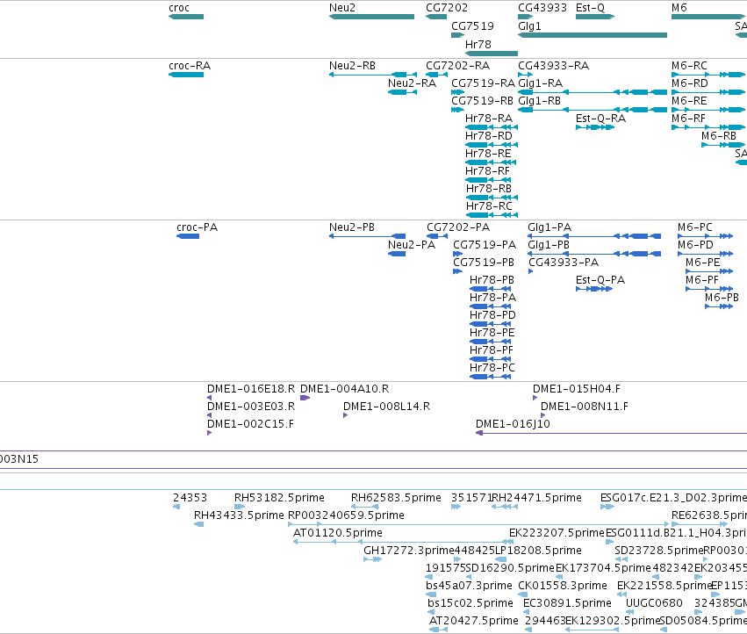Click the CG7519-PA protein label
This screenshot has height=634, width=747.
pyautogui.click(x=484, y=244)
